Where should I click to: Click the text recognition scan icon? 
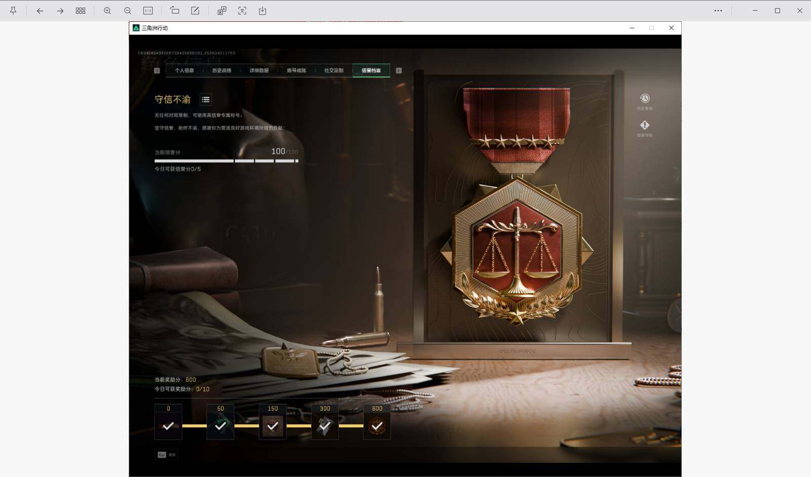coord(242,11)
